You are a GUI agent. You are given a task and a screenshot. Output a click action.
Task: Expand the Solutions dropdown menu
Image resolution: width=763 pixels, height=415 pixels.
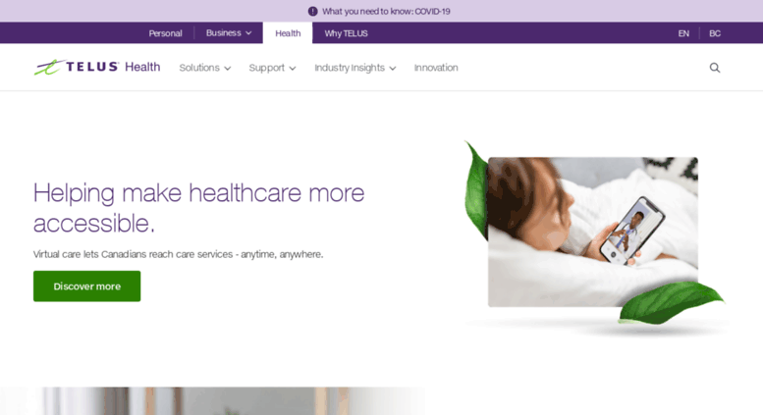205,68
